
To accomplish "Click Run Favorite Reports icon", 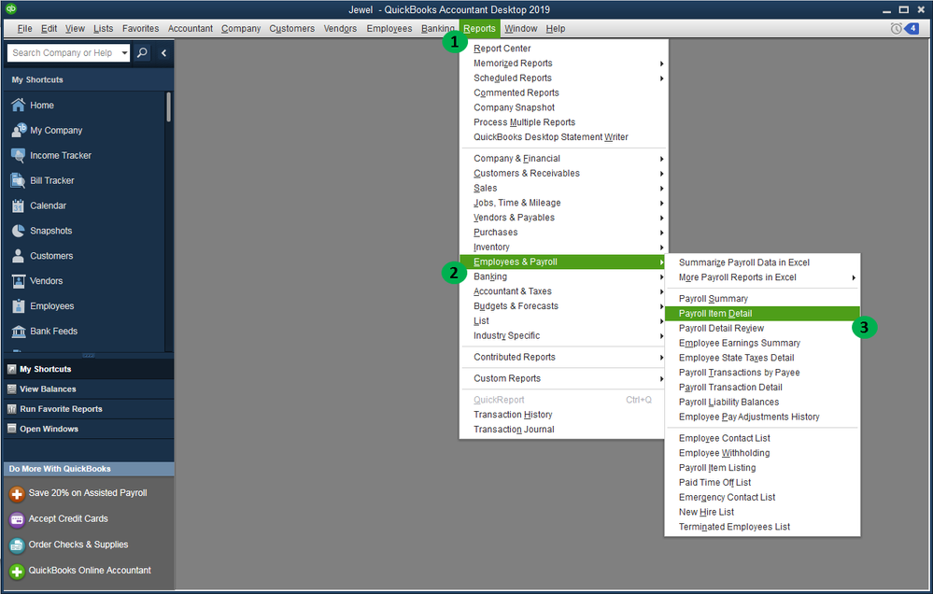I will click(x=11, y=409).
